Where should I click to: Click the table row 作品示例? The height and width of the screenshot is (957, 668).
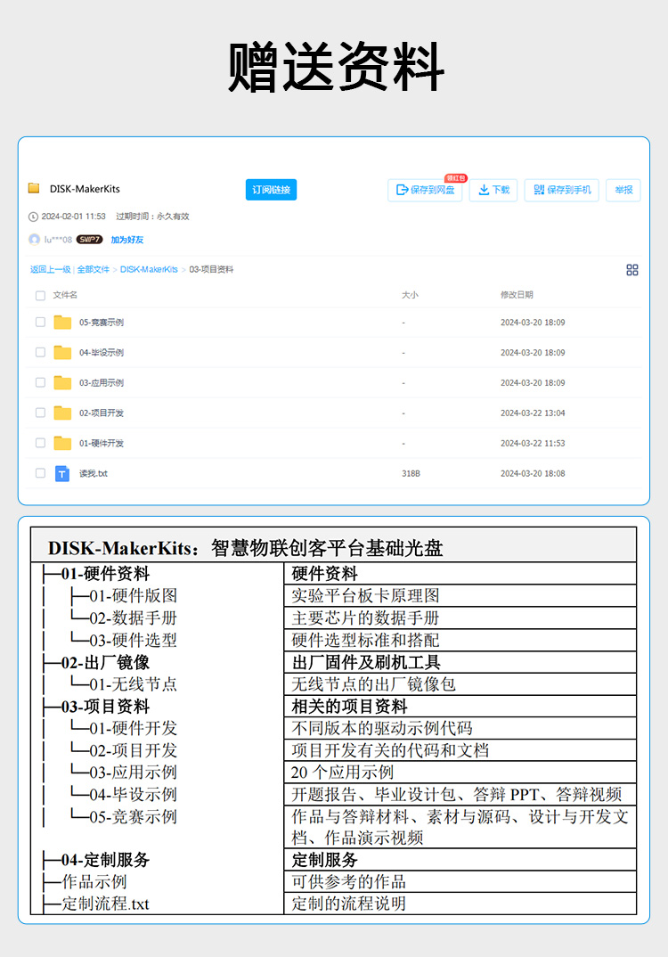(x=94, y=882)
